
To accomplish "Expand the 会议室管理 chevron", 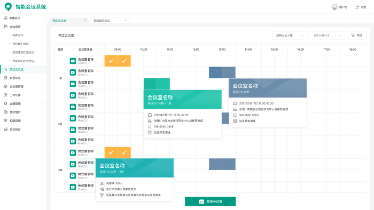I will pos(43,86).
